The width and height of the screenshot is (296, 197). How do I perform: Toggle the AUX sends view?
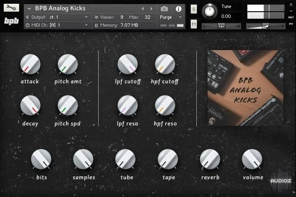click(x=291, y=17)
